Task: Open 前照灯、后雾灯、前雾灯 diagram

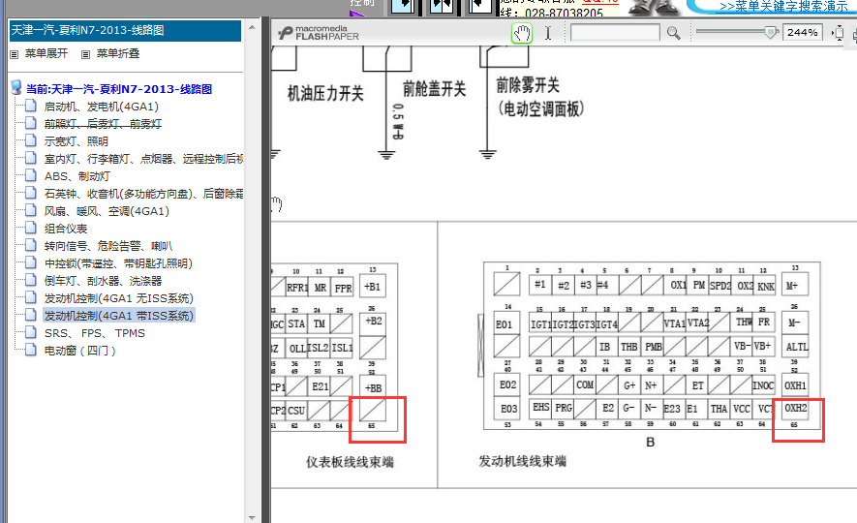Action: coord(103,124)
